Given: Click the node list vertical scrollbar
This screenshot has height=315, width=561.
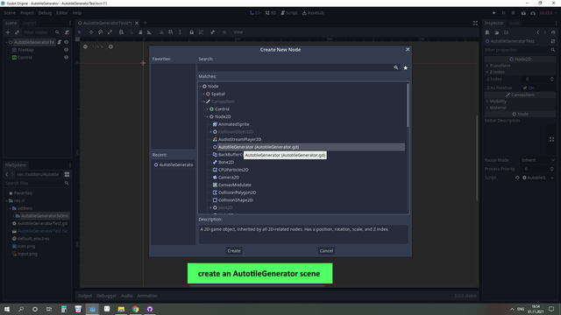Looking at the screenshot, I should [x=408, y=105].
